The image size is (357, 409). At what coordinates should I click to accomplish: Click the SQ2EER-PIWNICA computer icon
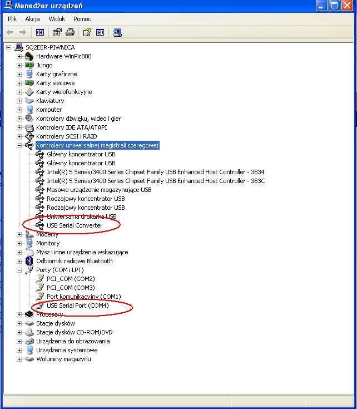(x=19, y=47)
